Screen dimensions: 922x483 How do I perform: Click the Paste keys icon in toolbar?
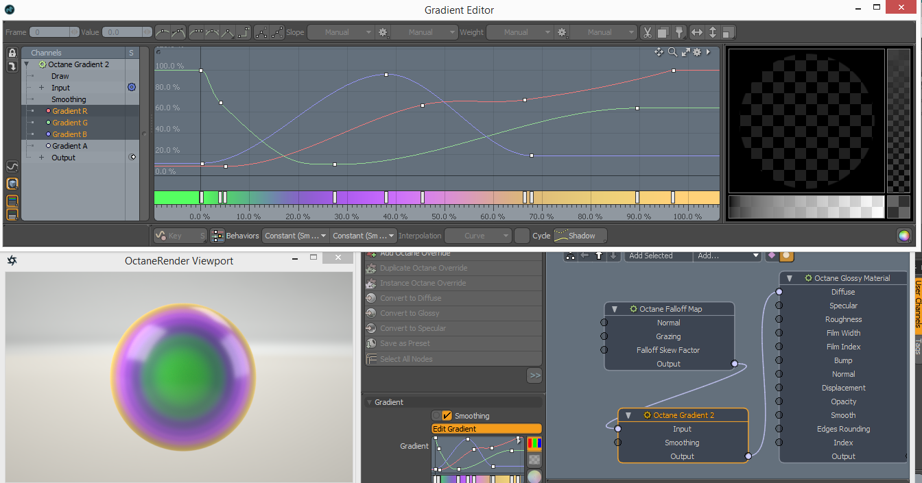pyautogui.click(x=678, y=32)
